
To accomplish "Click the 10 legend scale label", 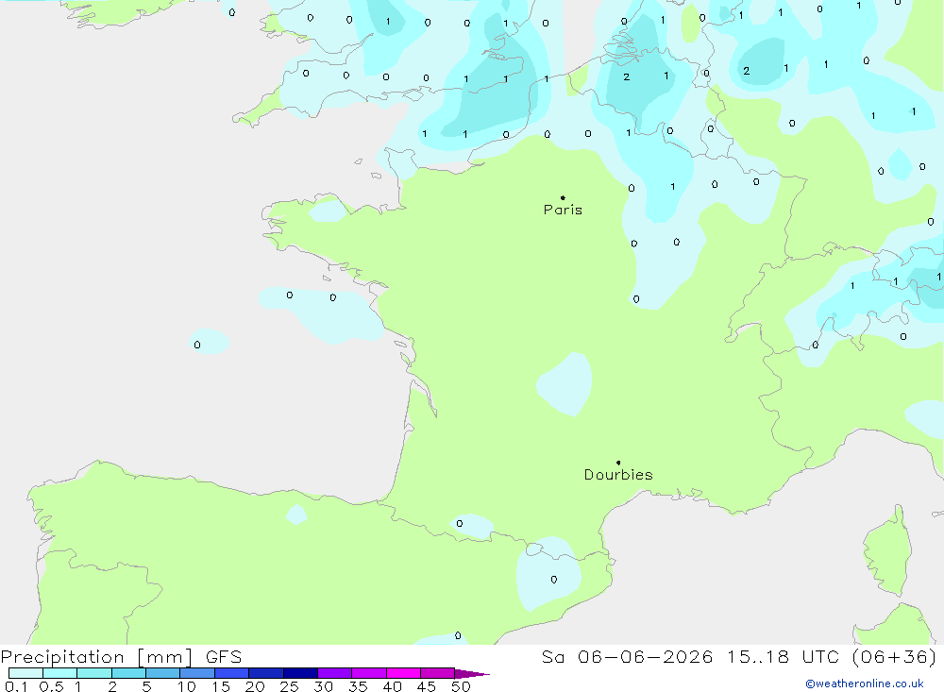I will click(x=187, y=686).
